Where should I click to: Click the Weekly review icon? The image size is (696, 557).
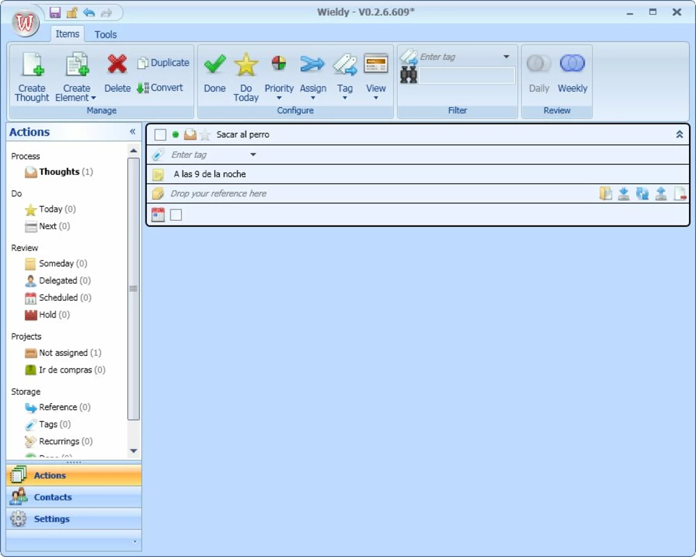[572, 63]
